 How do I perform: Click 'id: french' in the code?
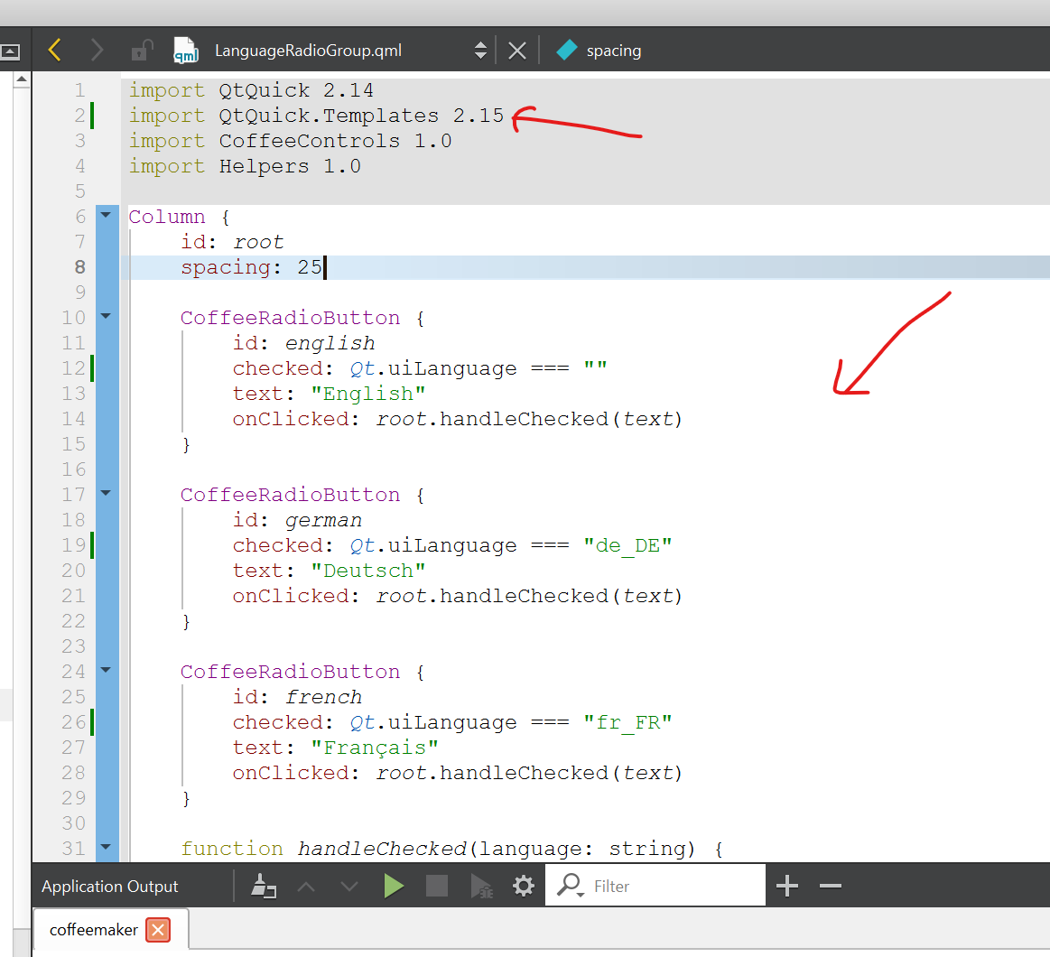pyautogui.click(x=297, y=697)
